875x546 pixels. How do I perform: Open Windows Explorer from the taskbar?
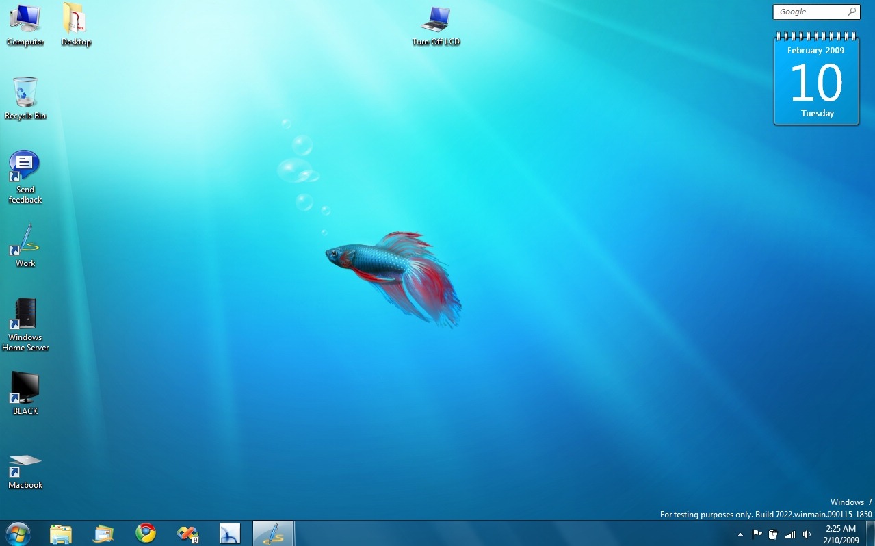pyautogui.click(x=61, y=533)
